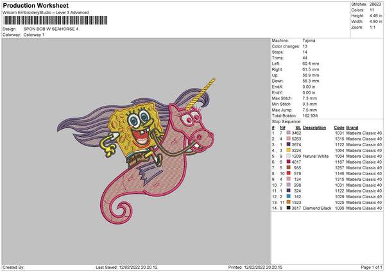
Task: Click the barcode under the worksheet title
Action: click(55, 21)
